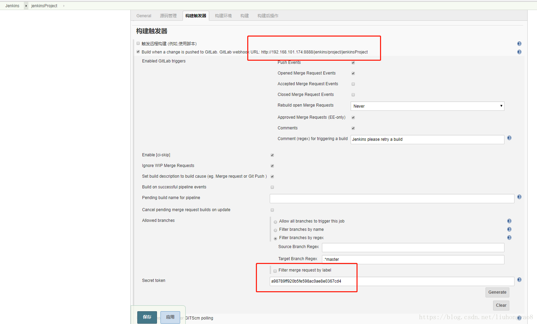Click the Allowed branches label
The image size is (537, 324).
pos(158,220)
